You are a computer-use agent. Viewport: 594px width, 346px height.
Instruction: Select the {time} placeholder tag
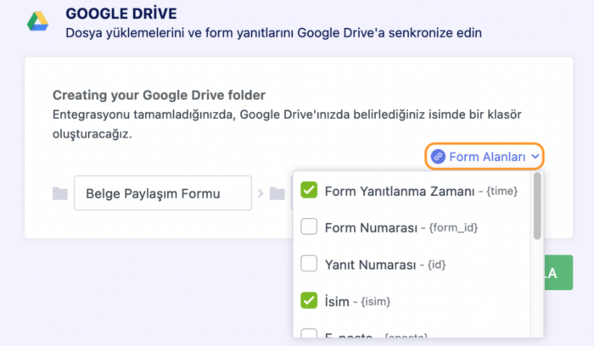coord(502,192)
